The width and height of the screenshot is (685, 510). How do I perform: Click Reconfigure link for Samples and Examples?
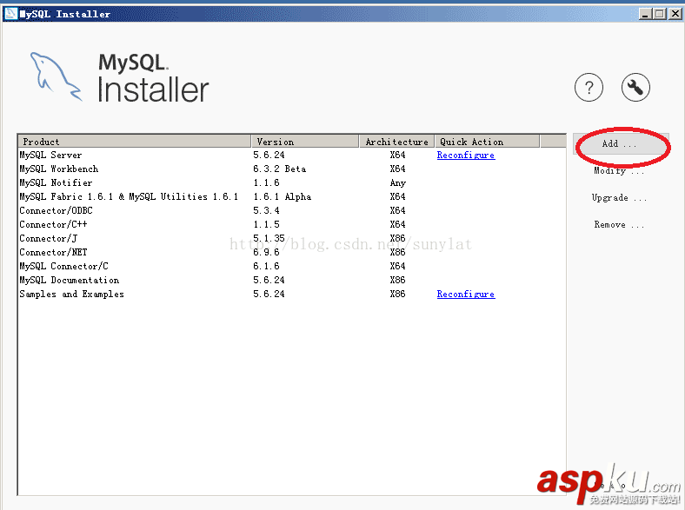(466, 295)
